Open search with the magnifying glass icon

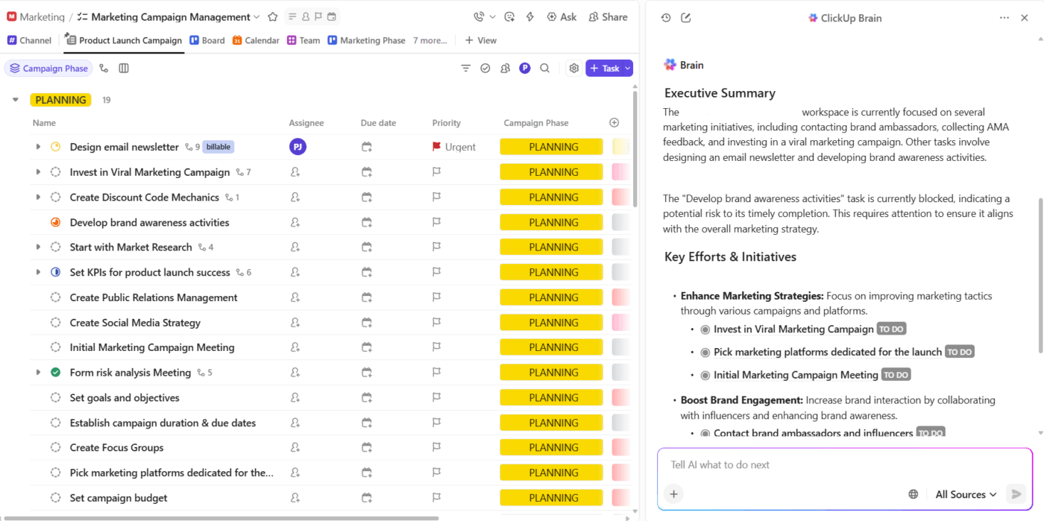click(544, 68)
